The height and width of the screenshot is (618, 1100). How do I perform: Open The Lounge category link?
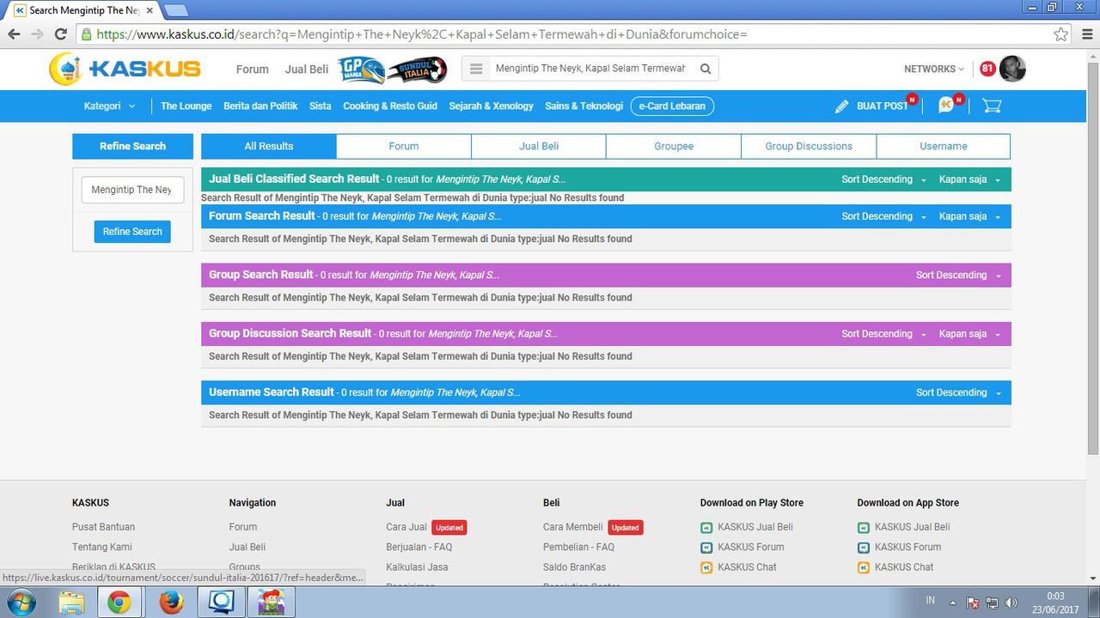point(186,106)
